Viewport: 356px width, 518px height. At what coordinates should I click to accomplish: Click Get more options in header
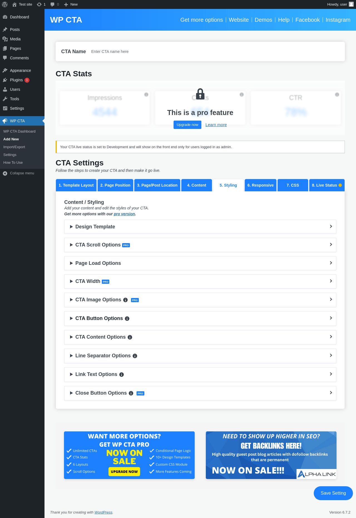click(x=202, y=20)
